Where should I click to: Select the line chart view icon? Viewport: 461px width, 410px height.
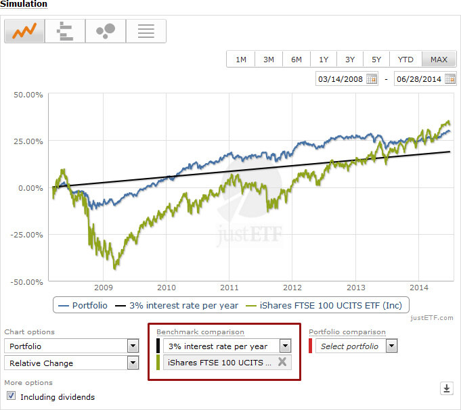point(25,31)
